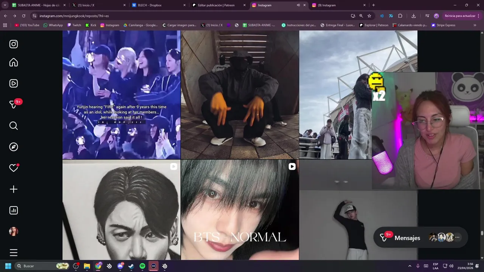Reload the current page
The width and height of the screenshot is (484, 272).
[x=23, y=16]
